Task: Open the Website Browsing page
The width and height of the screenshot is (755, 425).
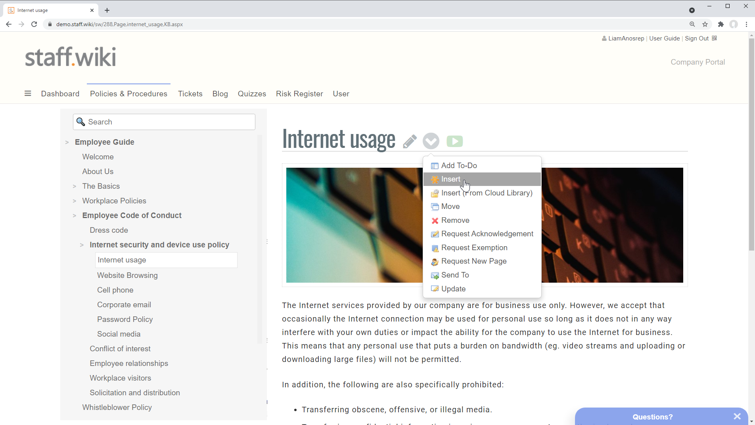Action: [x=127, y=275]
